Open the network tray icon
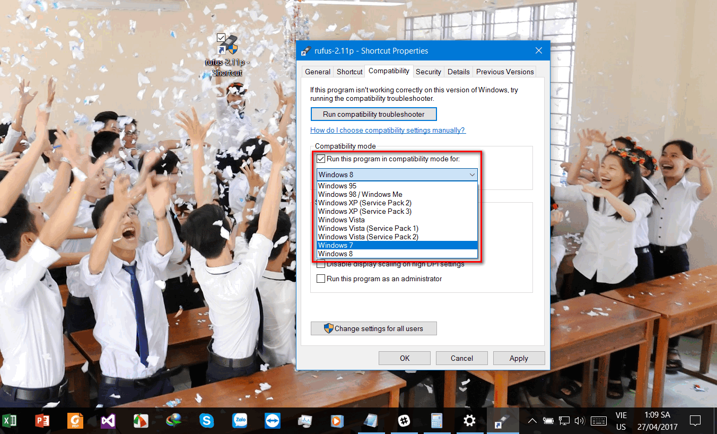717x434 pixels. (x=564, y=421)
